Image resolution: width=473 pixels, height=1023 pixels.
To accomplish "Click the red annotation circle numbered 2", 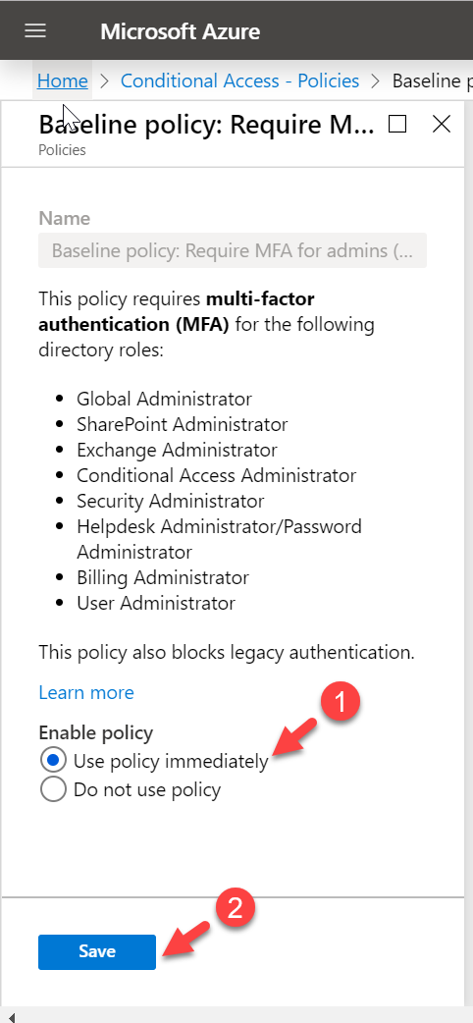I will [235, 909].
